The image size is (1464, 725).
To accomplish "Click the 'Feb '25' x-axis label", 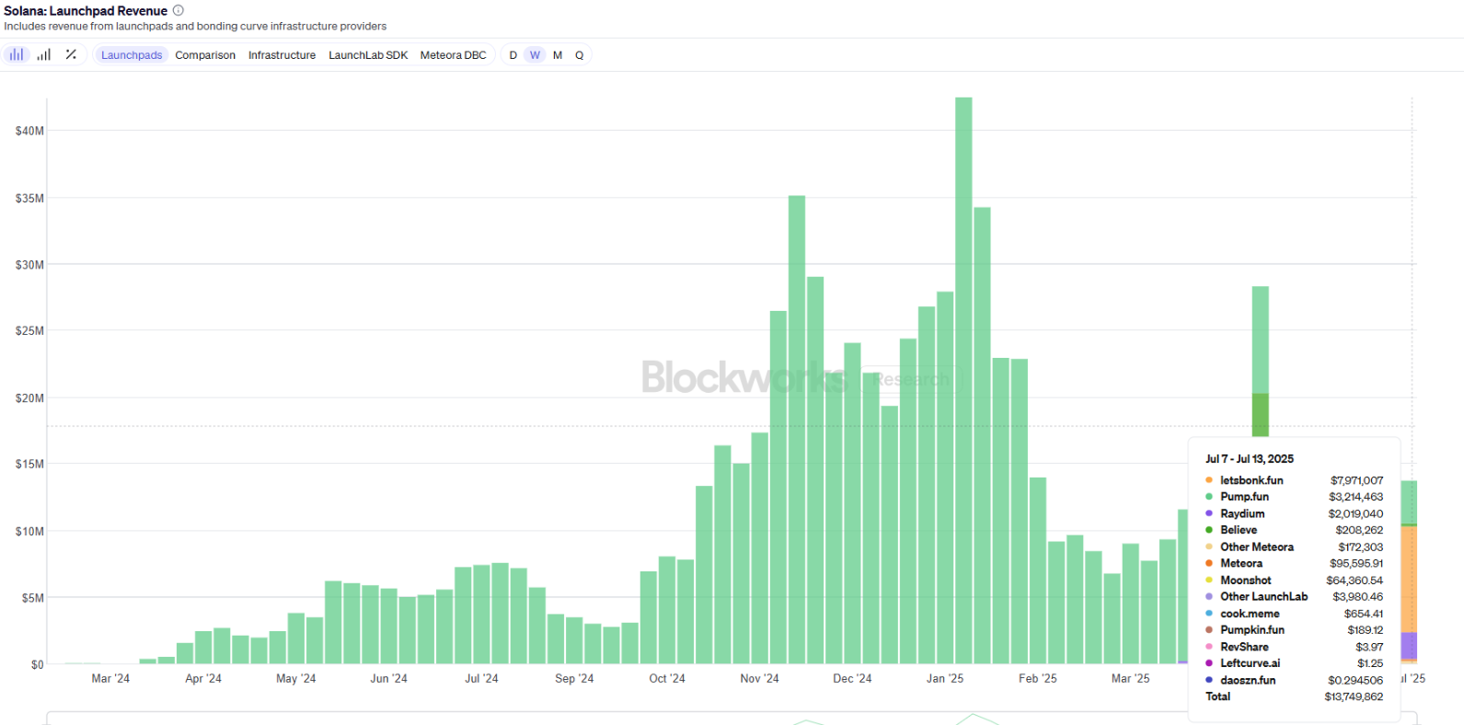I will [x=1038, y=678].
